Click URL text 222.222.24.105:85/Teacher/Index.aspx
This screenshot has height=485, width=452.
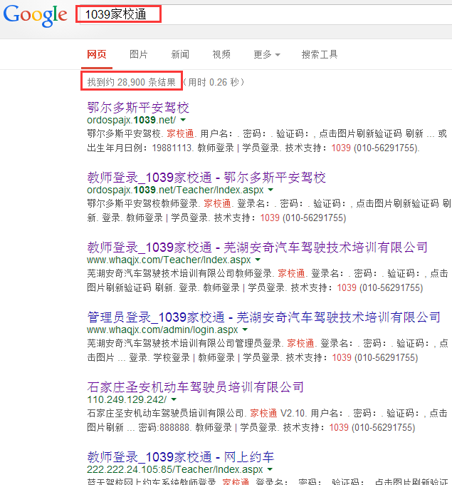coord(174,469)
